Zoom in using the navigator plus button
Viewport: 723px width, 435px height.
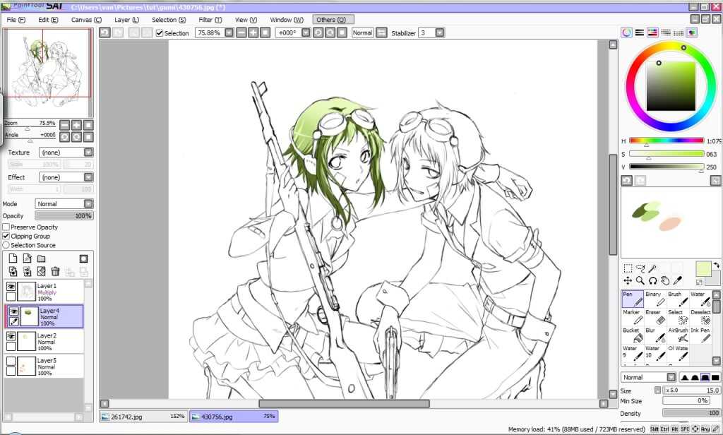[x=76, y=125]
